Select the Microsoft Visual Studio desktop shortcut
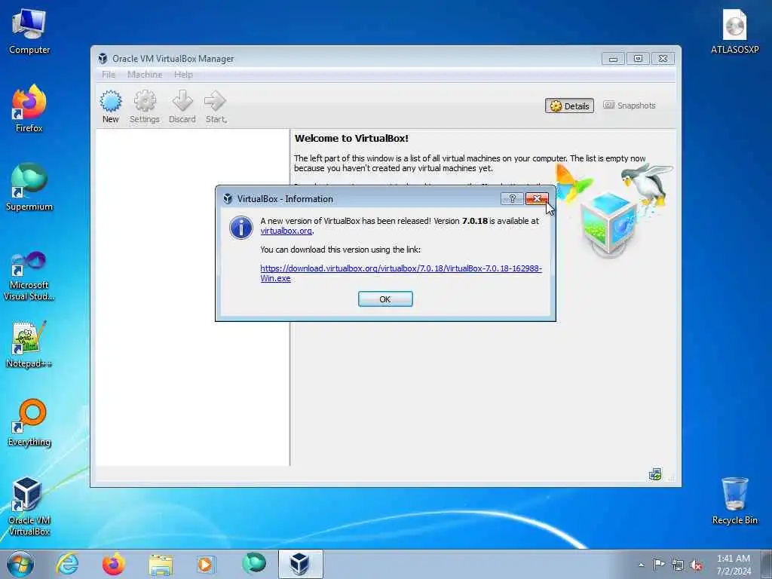772x579 pixels. click(29, 276)
